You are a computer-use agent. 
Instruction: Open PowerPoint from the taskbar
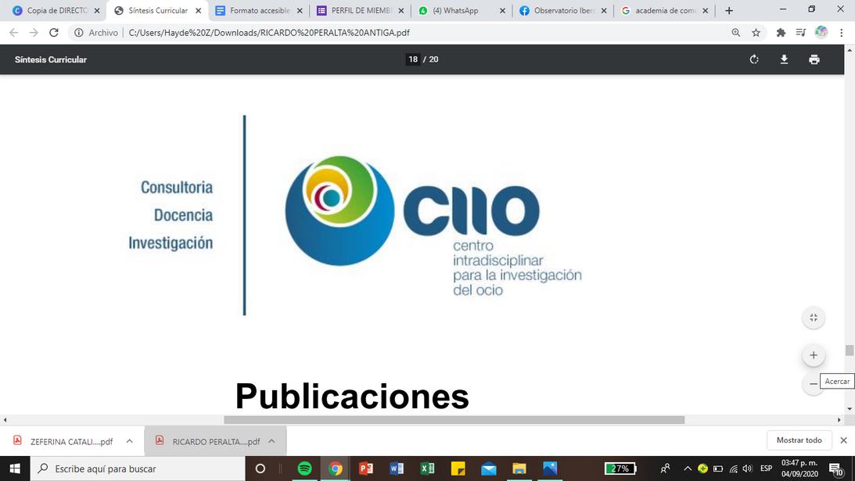pyautogui.click(x=366, y=468)
